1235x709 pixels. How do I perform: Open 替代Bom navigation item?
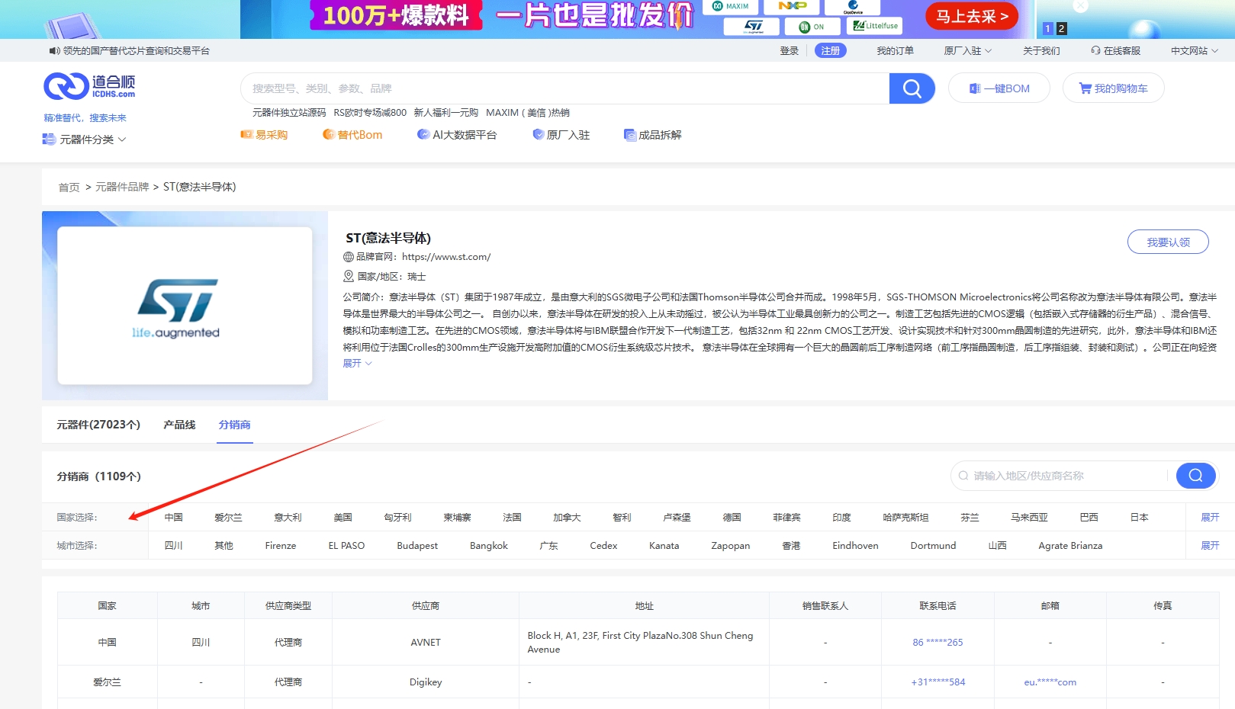pos(352,135)
